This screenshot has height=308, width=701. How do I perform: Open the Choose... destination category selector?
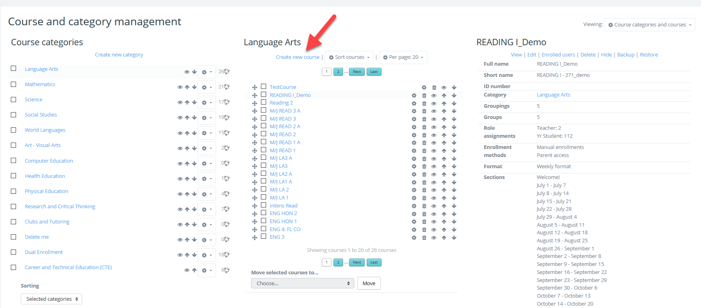pyautogui.click(x=303, y=283)
